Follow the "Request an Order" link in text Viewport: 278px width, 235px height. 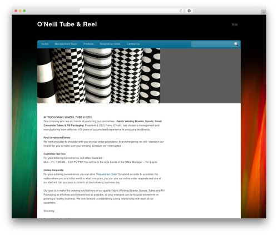pyautogui.click(x=107, y=174)
